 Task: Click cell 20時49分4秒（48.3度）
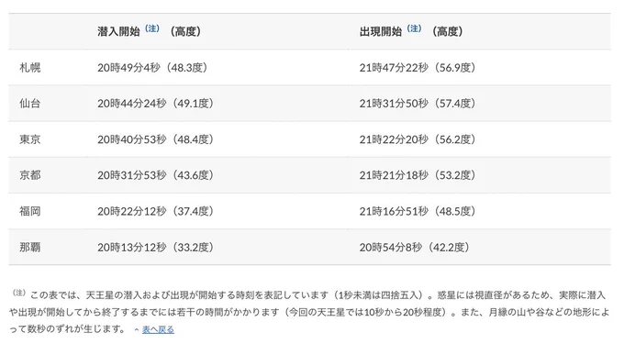153,68
